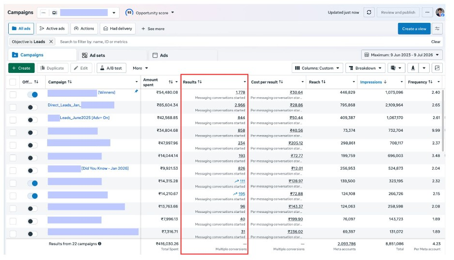
Task: Click the Opportunity score 93 badge
Action: click(x=129, y=13)
